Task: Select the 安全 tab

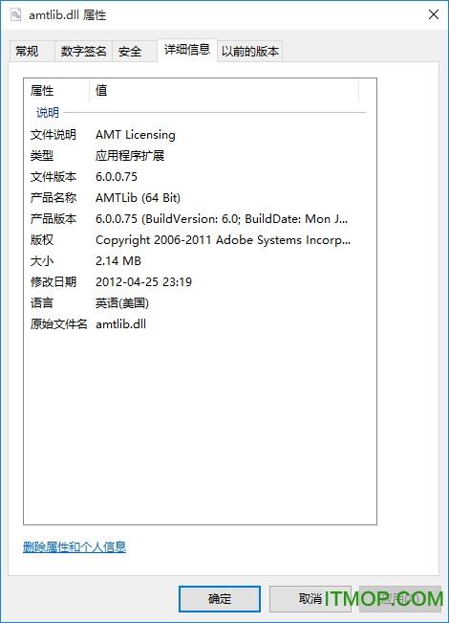Action: [135, 52]
